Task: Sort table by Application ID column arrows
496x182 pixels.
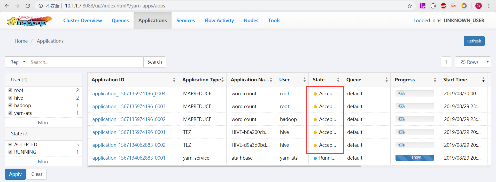Action: (x=174, y=80)
